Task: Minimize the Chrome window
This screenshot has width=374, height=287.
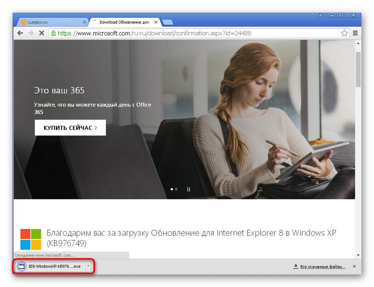Action: [331, 15]
